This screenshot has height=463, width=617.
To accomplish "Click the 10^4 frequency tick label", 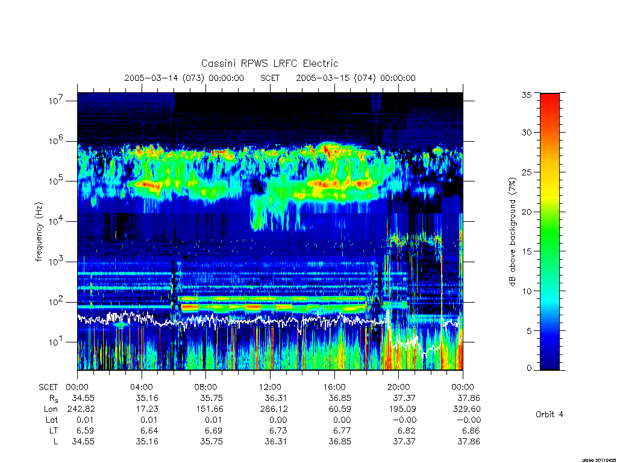I will pos(57,221).
